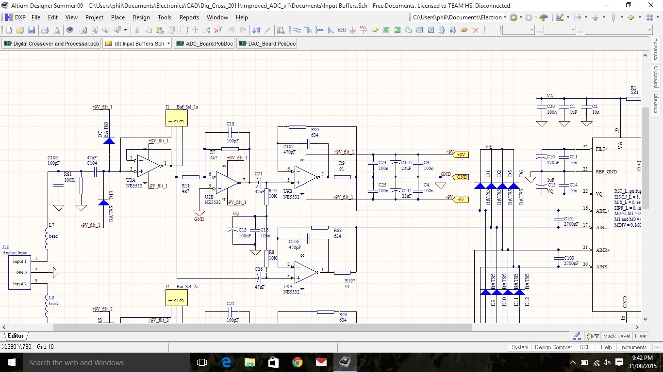663x372 pixels.
Task: Select the Place Port tool
Action: [x=464, y=30]
